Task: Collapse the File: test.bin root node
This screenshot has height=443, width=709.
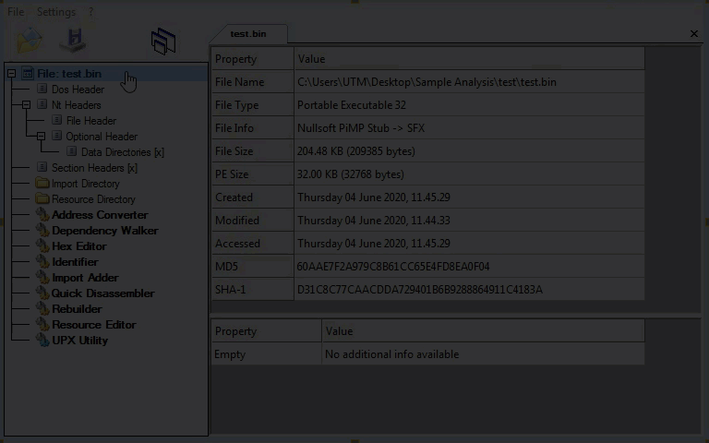Action: point(11,73)
